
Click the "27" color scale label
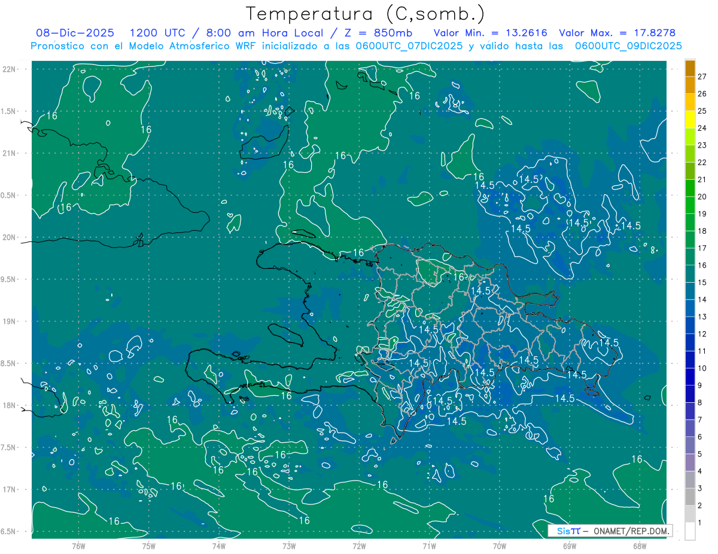tap(702, 76)
